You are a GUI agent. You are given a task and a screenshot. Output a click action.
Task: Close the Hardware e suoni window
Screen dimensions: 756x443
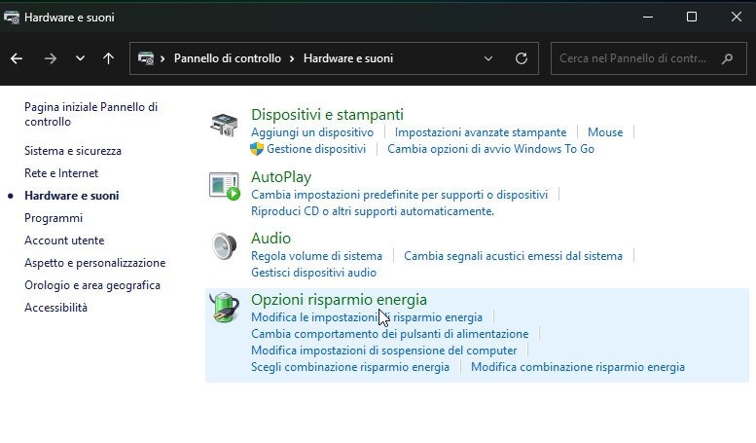point(736,17)
